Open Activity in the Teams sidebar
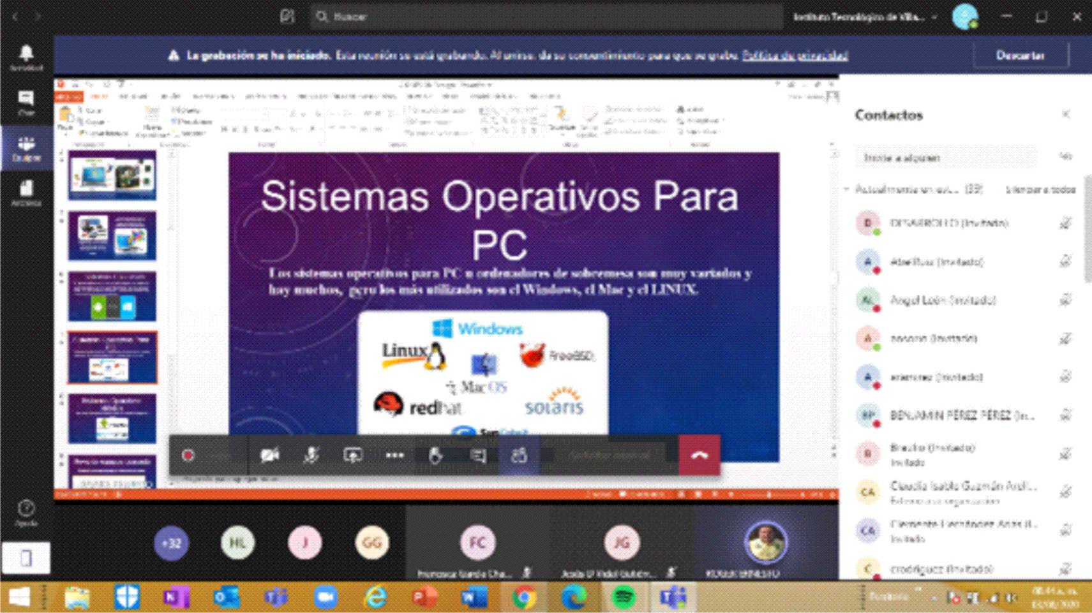 26,57
